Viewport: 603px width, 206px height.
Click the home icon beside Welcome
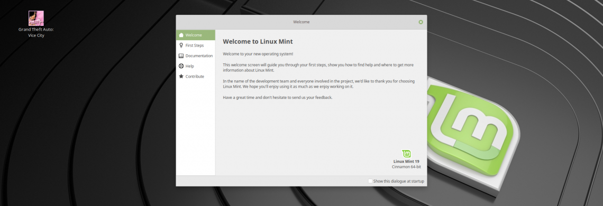tap(181, 35)
